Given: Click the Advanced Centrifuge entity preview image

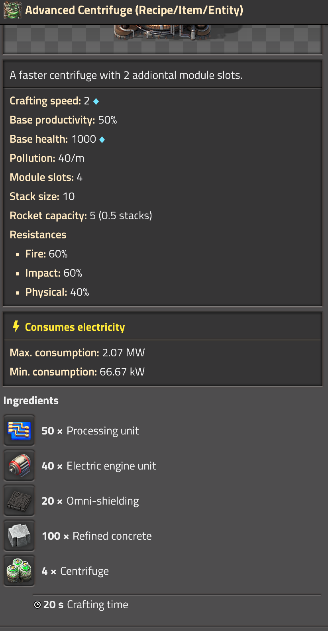Looking at the screenshot, I should 163,33.
